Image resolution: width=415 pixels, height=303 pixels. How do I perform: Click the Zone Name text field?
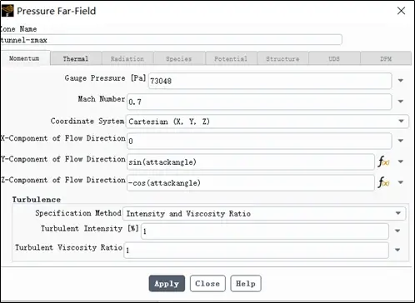click(x=171, y=40)
